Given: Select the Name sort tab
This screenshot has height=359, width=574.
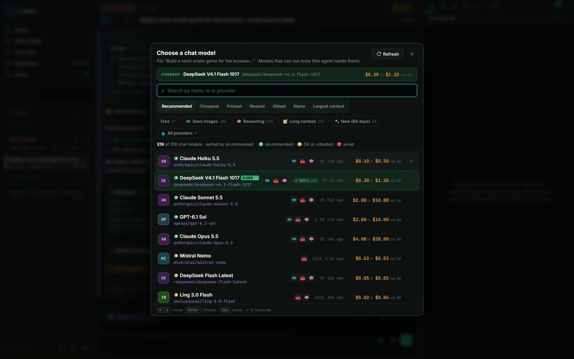Looking at the screenshot, I should coord(299,106).
